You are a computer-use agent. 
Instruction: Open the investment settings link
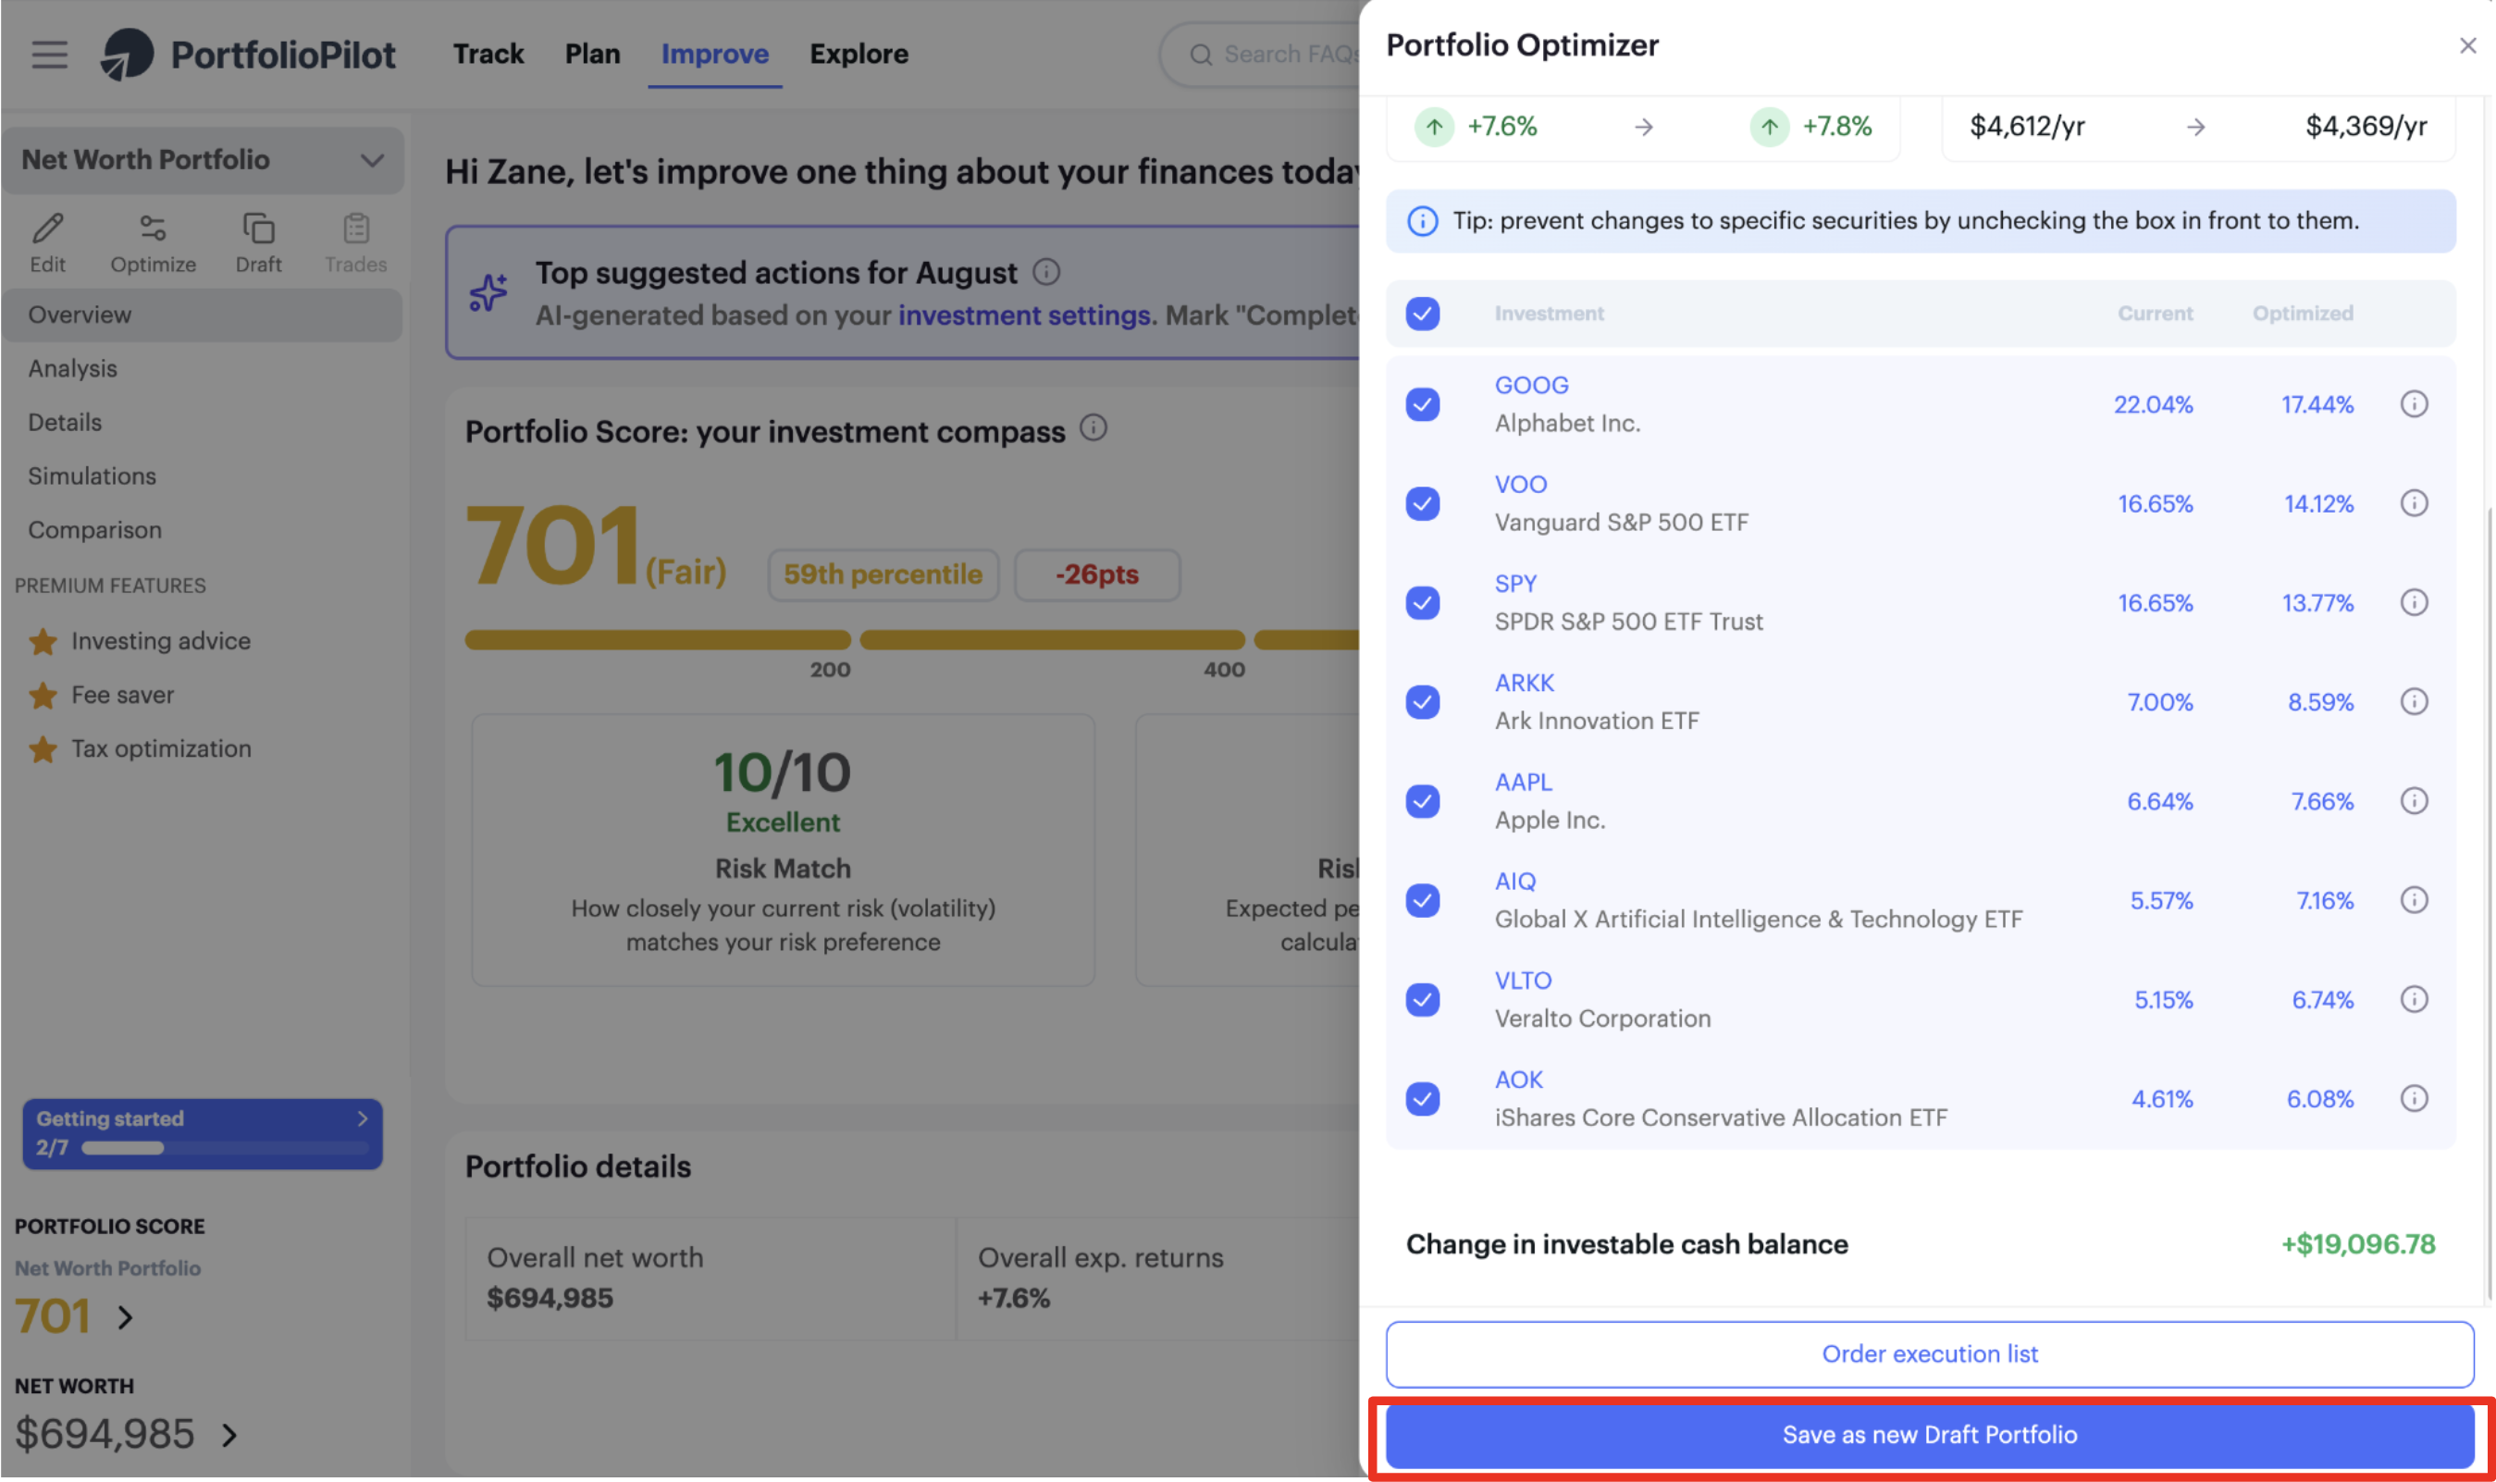[1024, 315]
